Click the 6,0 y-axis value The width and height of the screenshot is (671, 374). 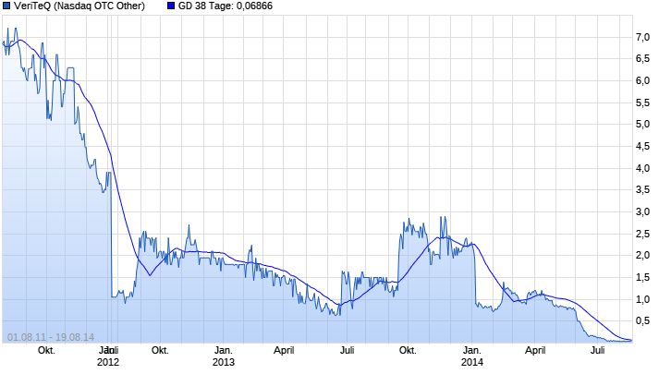(642, 80)
